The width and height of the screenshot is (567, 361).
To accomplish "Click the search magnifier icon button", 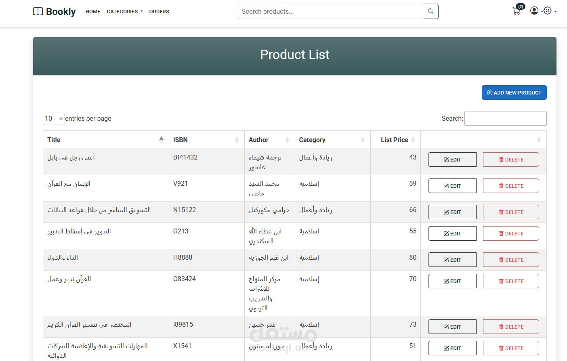I will pos(430,11).
